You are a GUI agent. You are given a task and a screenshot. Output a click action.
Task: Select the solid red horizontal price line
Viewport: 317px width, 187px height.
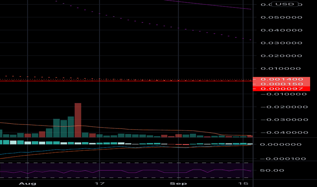pyautogui.click(x=126, y=81)
